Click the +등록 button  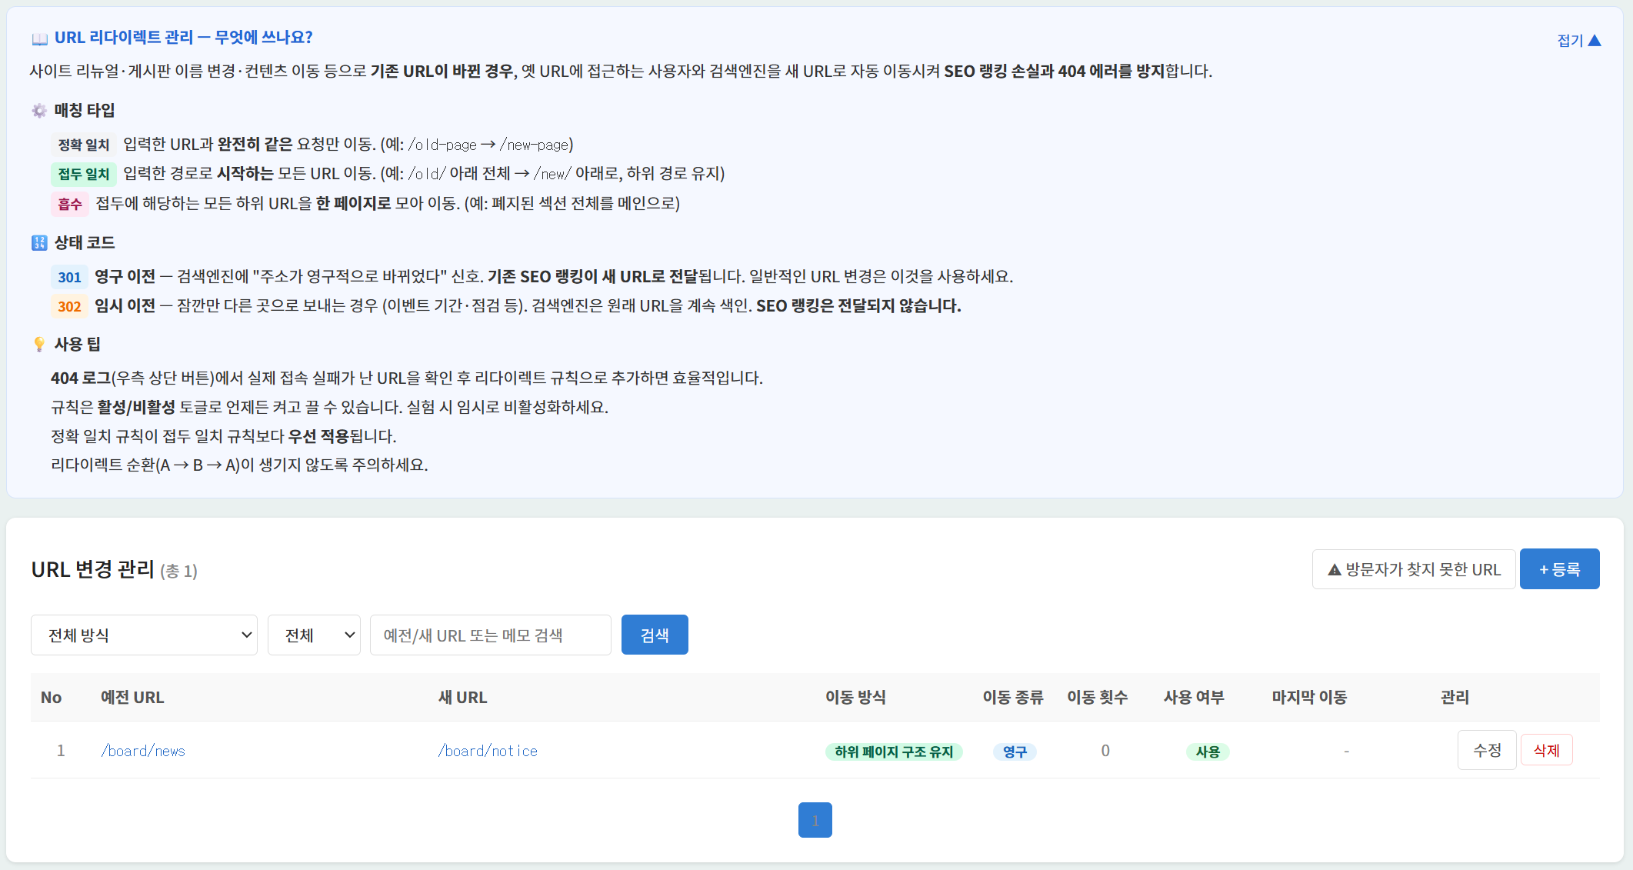(1559, 569)
